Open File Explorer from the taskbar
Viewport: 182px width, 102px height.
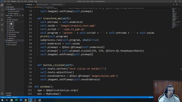coord(11,100)
